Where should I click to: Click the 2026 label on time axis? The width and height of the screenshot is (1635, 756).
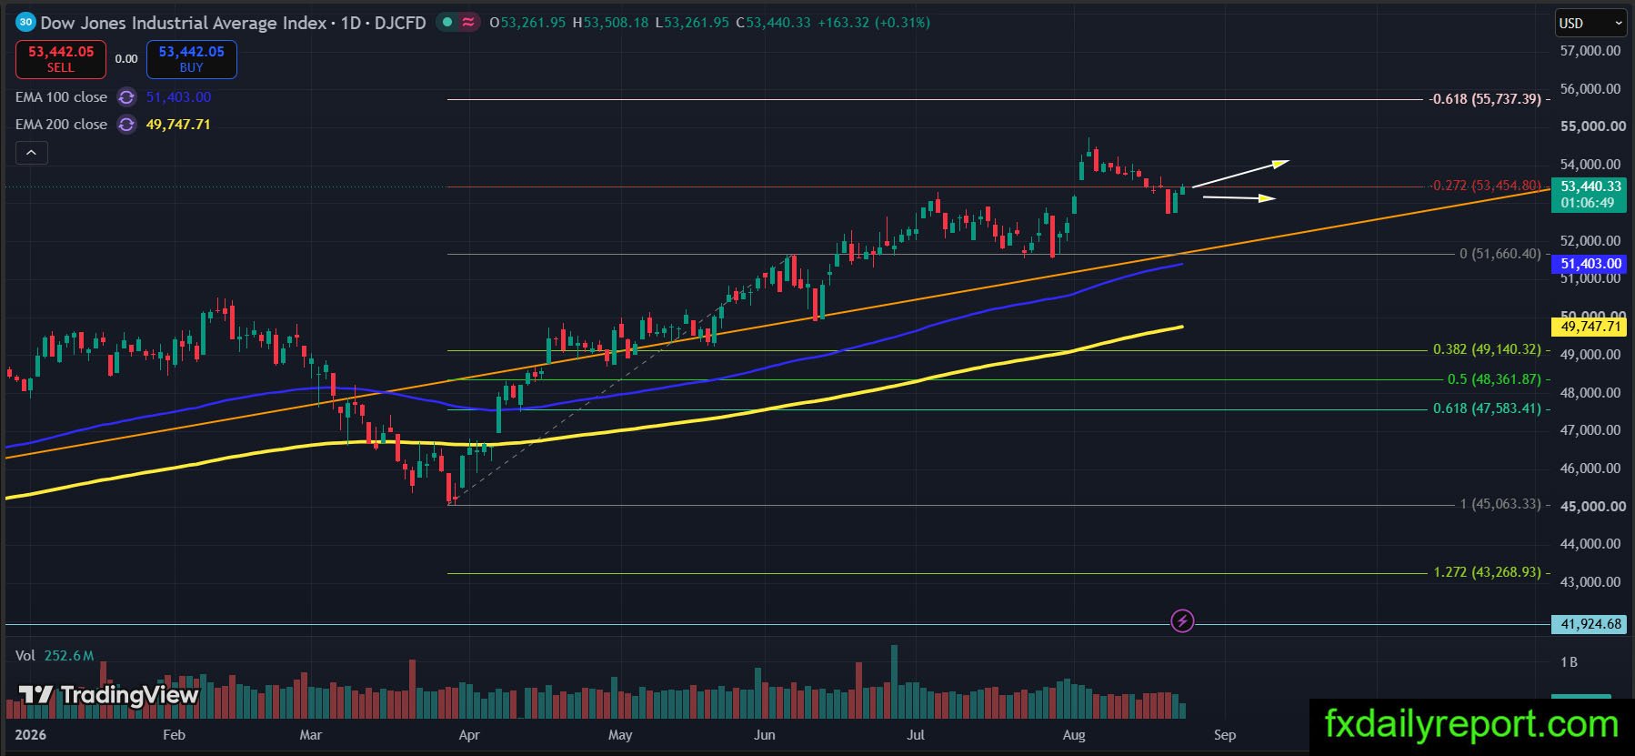click(x=30, y=735)
